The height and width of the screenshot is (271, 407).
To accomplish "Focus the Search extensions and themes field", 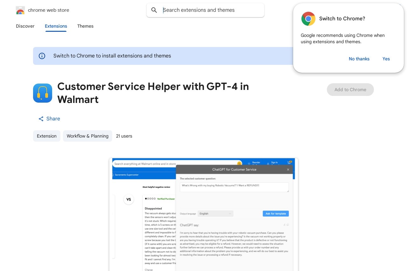I will pos(205,10).
